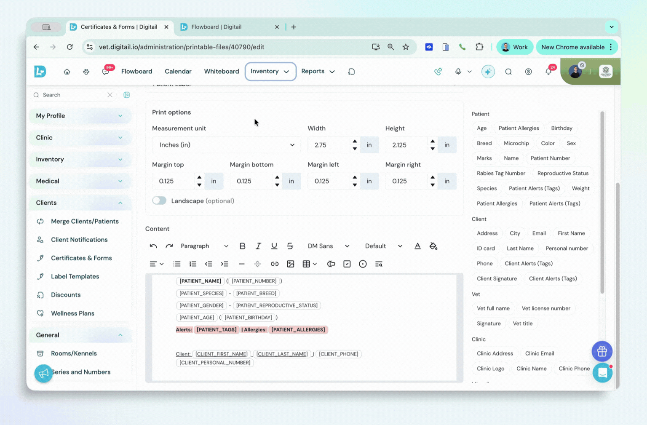This screenshot has height=425, width=647.
Task: Insert a text field element
Action: pyautogui.click(x=331, y=264)
